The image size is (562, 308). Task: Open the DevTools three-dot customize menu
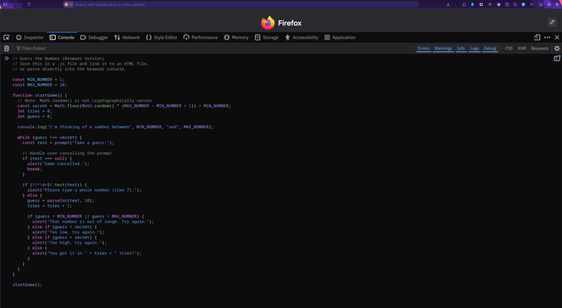point(547,37)
